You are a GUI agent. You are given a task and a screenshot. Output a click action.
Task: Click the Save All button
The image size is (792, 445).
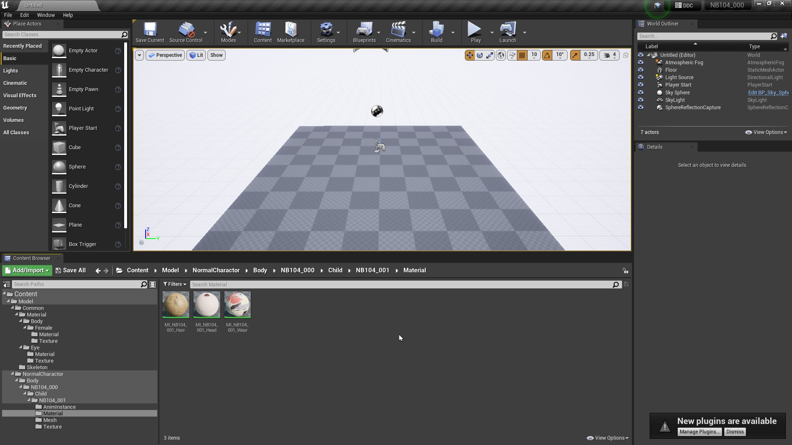(71, 271)
